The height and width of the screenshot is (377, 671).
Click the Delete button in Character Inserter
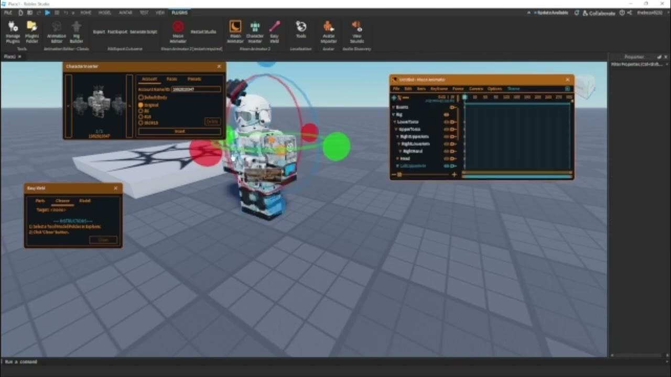(212, 121)
